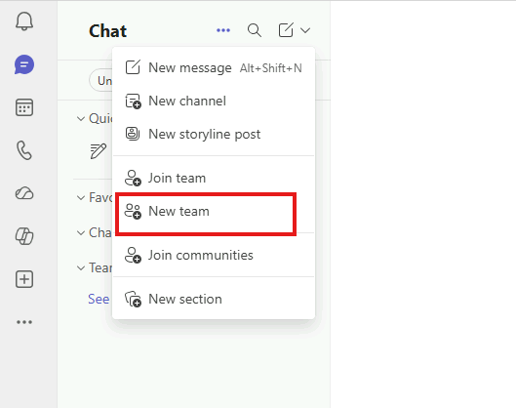Open the Activity bell icon

(x=24, y=21)
